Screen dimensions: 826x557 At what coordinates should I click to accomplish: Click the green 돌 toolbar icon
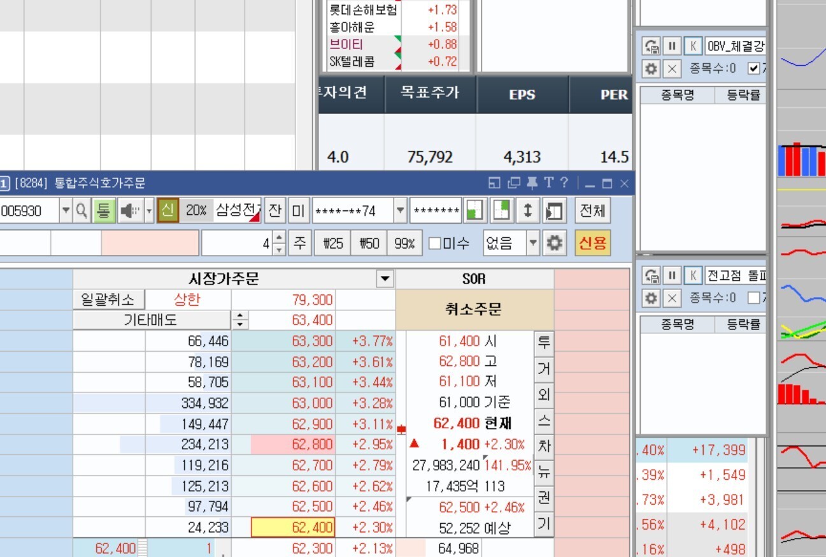(103, 210)
